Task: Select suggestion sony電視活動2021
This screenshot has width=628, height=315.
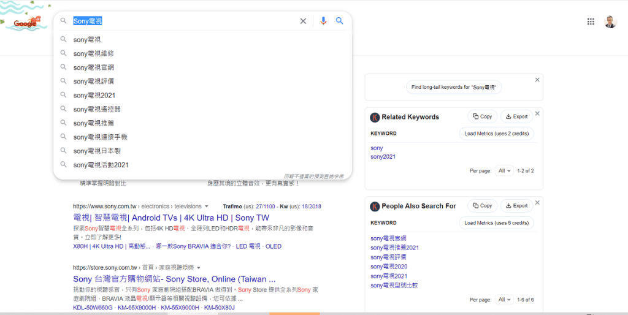Action: click(x=202, y=165)
